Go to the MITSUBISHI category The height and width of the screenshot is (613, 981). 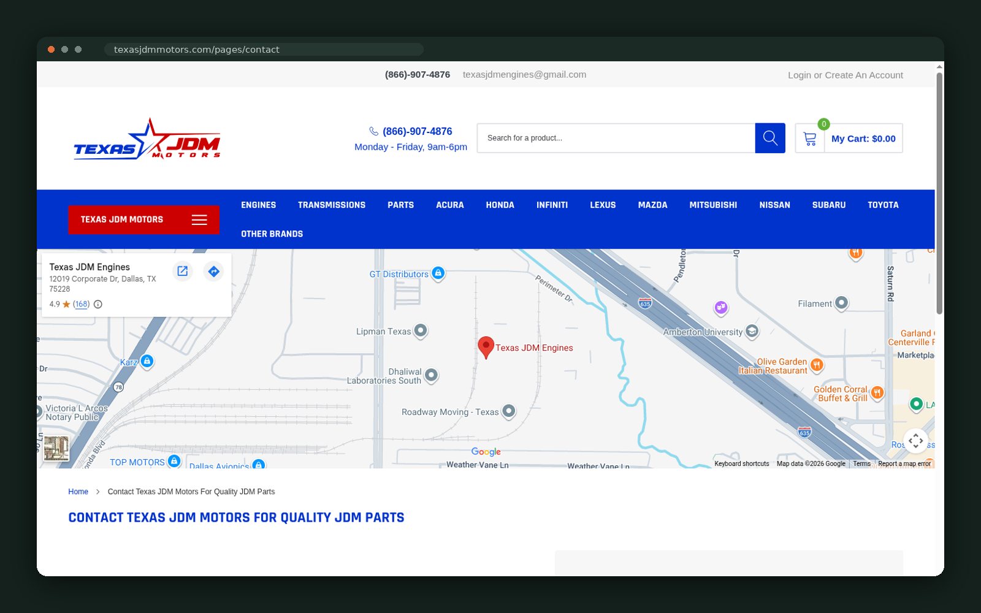pos(713,205)
